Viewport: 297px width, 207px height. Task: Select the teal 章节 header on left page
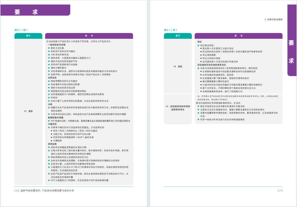click(x=28, y=36)
